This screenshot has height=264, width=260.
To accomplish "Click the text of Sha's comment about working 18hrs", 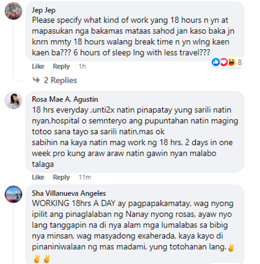I will click(x=133, y=230).
